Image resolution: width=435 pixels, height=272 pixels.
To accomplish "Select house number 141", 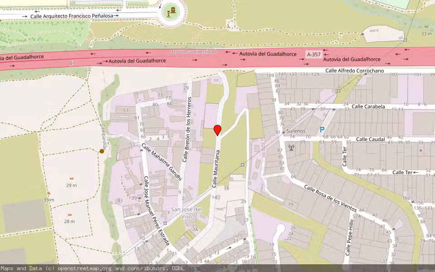I will click(x=282, y=74).
